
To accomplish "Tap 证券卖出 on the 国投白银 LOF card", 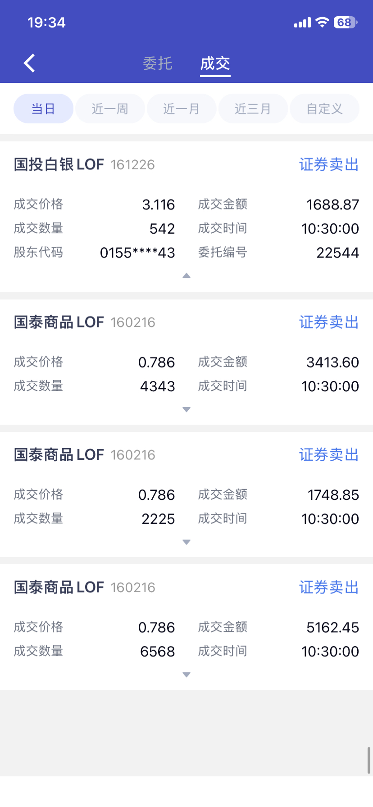I will click(329, 165).
